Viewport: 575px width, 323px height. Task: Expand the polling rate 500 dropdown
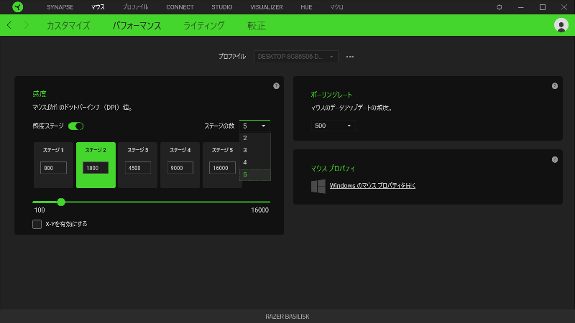332,126
